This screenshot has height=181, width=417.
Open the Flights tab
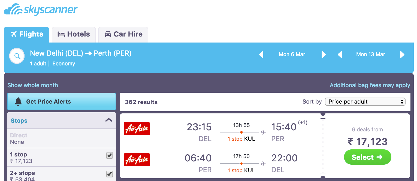click(x=27, y=34)
